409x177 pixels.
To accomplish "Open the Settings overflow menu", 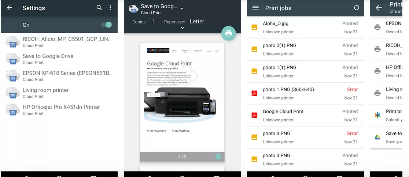I will pos(110,8).
